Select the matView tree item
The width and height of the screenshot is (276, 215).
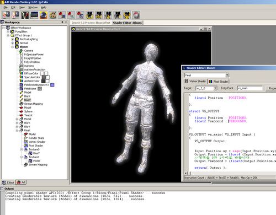[29, 66]
